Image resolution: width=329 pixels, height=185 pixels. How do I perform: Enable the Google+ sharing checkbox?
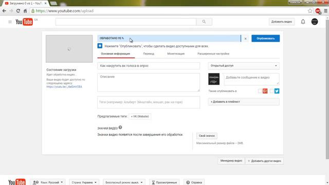click(260, 91)
